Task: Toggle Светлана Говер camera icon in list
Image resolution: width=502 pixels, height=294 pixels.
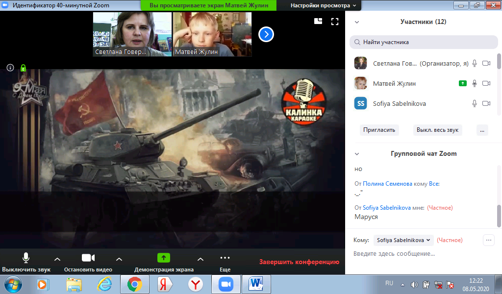Action: click(x=486, y=63)
